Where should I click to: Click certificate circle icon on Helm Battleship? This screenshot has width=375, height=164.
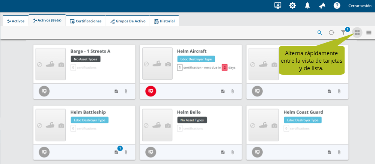(44, 152)
